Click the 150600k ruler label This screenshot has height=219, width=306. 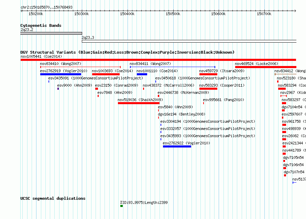pos(218,14)
